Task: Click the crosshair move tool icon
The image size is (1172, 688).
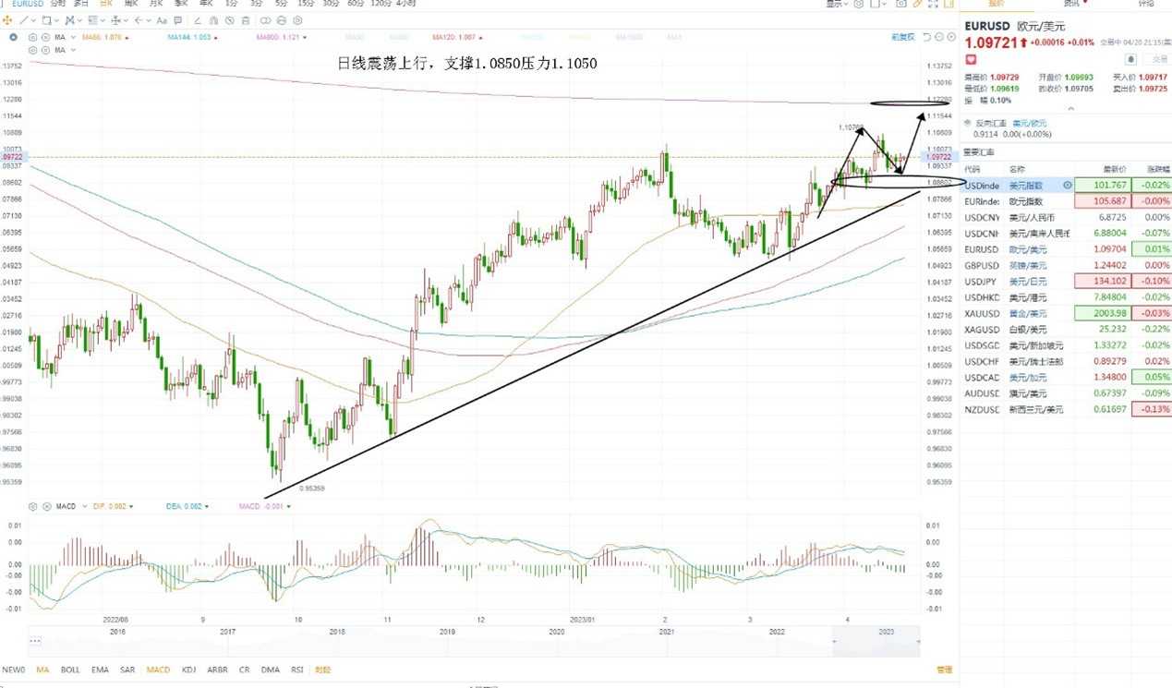Action: 7,20
